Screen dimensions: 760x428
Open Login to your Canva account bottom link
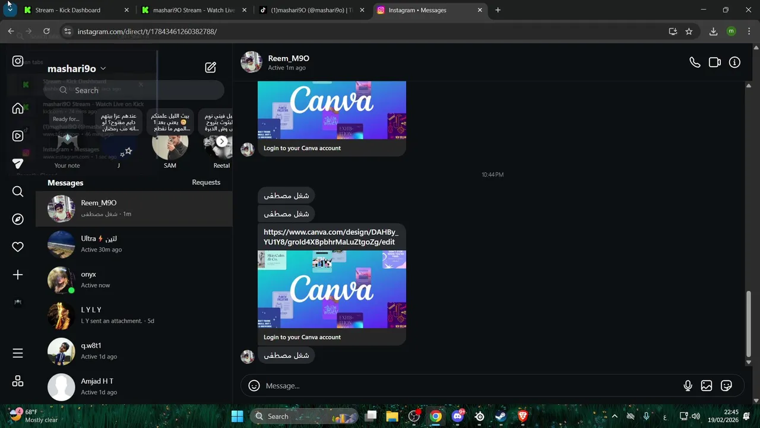tap(302, 337)
